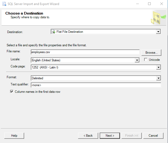This screenshot has height=143, width=168.
Task: Uncheck Column names in the first data row
Action: (12, 91)
